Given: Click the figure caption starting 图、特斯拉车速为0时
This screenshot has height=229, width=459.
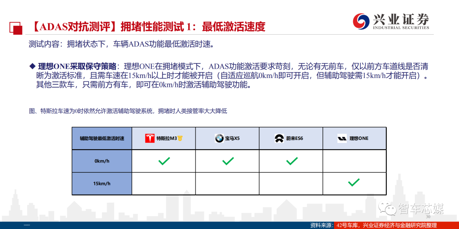Looking at the screenshot, I should click(x=128, y=111).
